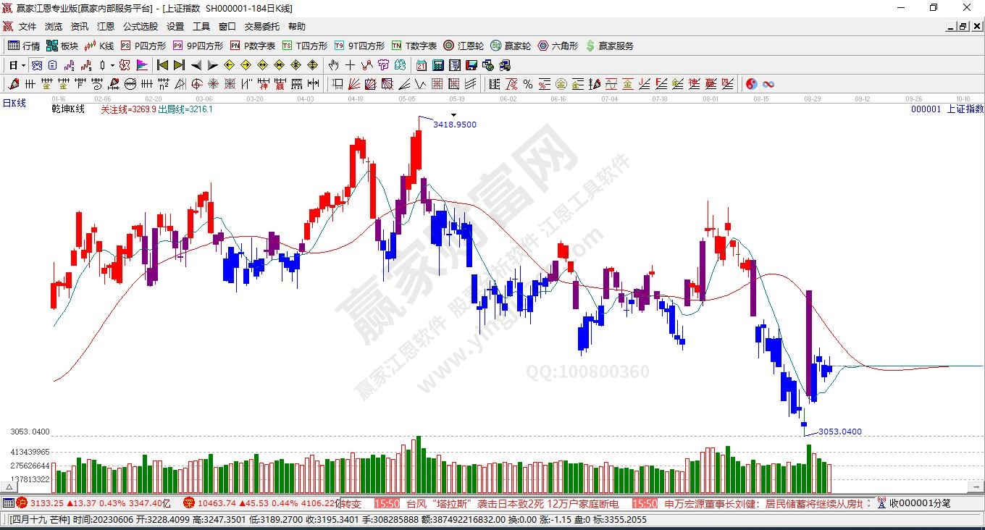The image size is (985, 530).
Task: Click the infinity symbol icon
Action: 768,84
